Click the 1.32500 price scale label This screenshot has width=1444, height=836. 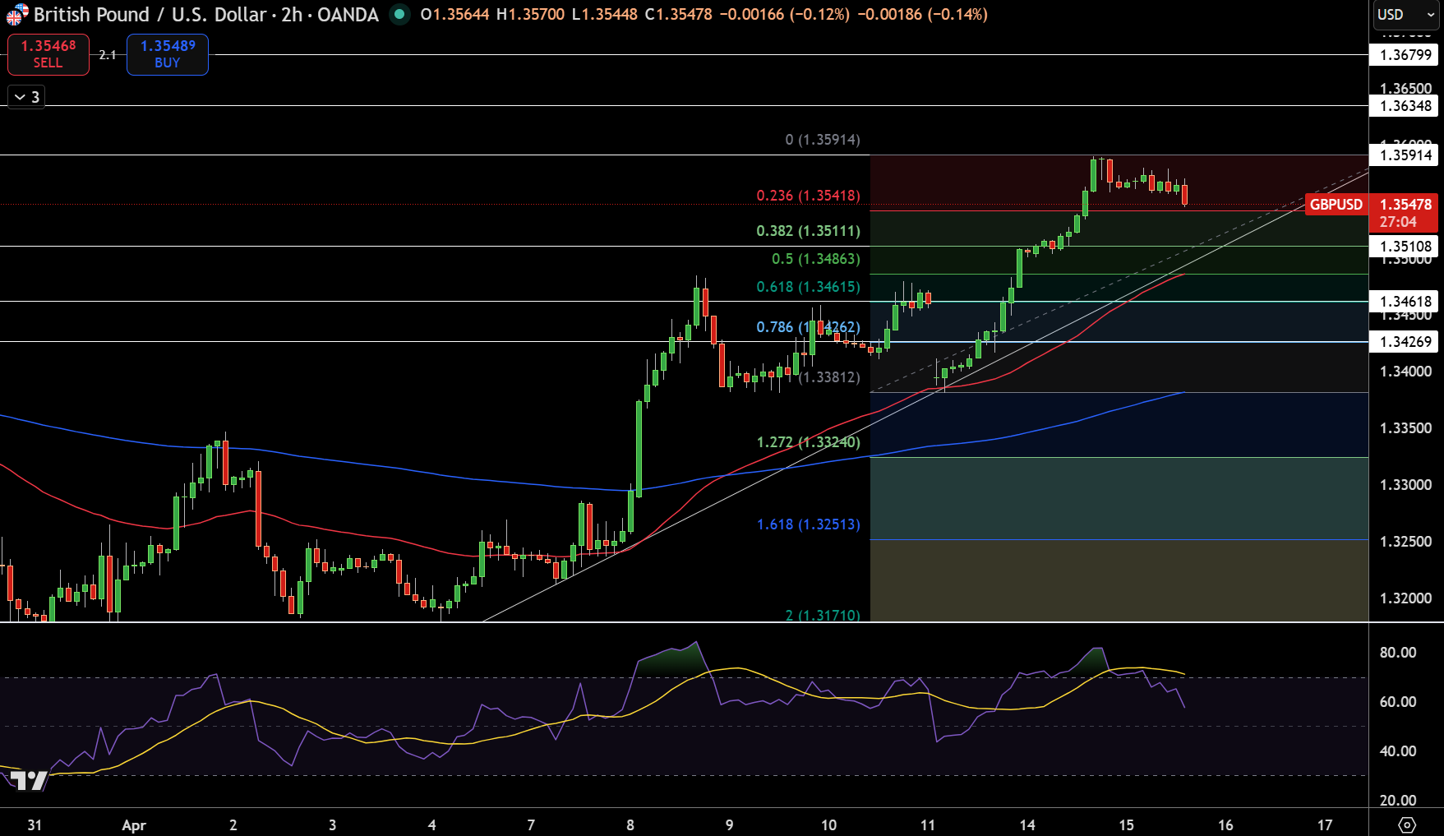(x=1405, y=542)
